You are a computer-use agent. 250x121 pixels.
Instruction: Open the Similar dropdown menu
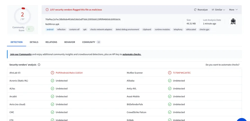218,10
